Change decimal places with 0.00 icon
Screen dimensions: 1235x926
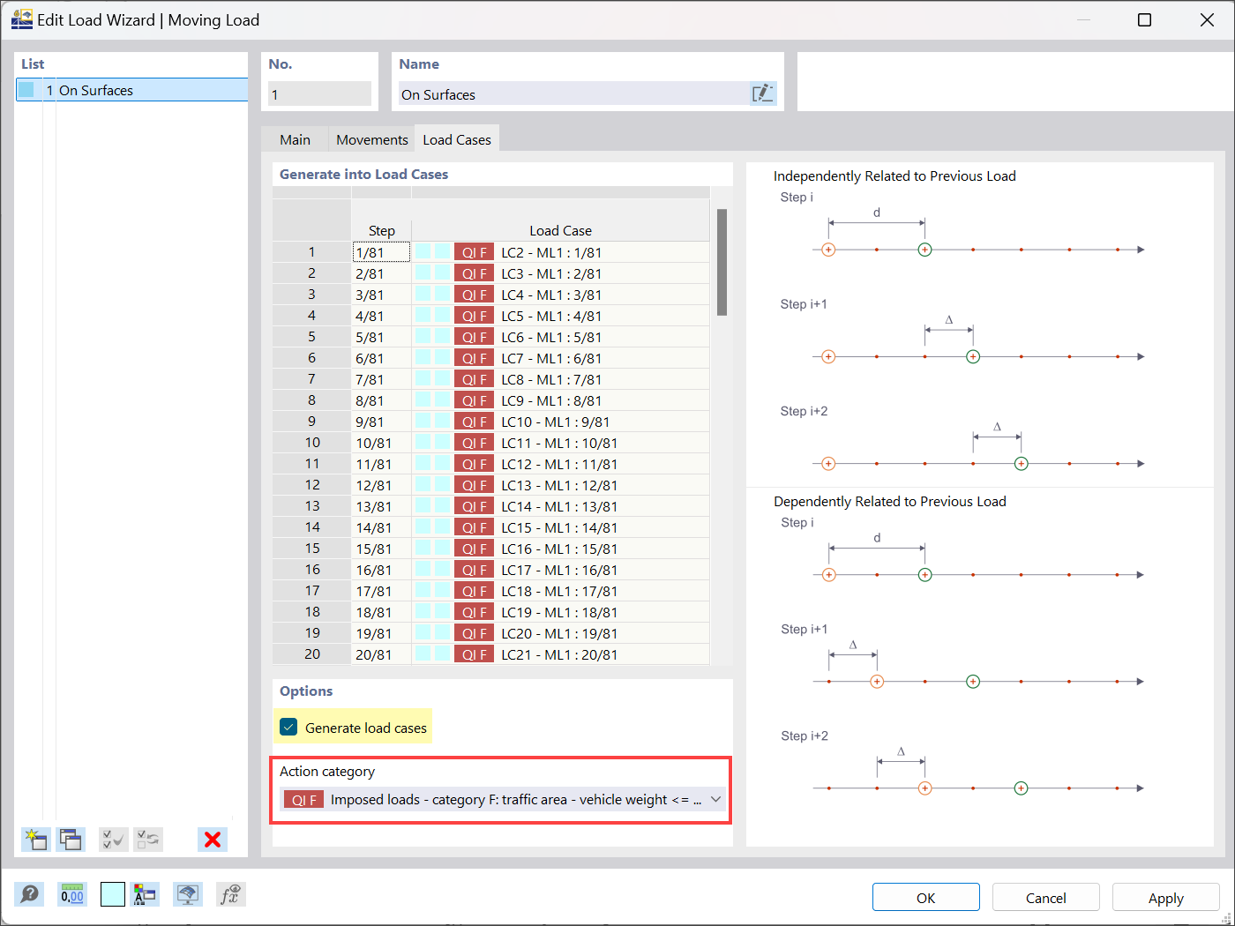(71, 894)
